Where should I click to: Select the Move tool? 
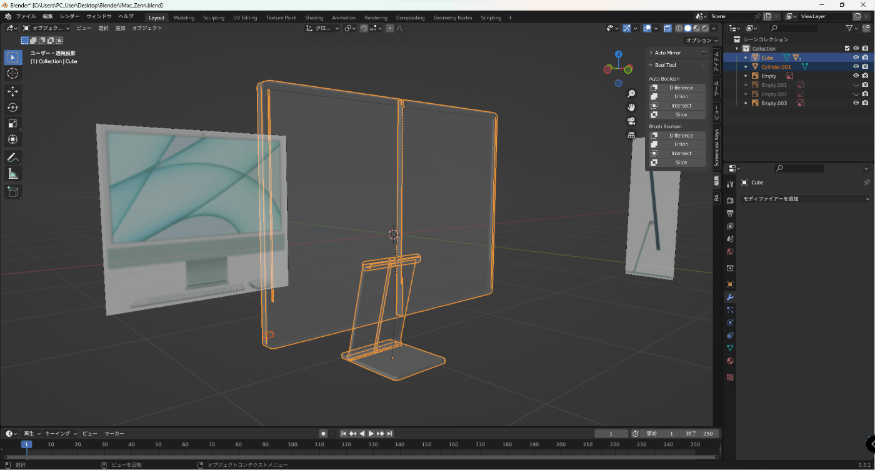coord(12,91)
